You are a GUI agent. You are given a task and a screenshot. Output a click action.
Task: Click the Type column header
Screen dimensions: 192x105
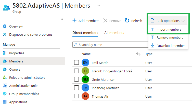click(x=149, y=54)
